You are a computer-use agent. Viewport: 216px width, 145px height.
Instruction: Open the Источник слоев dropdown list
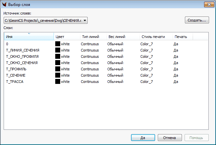[85, 21]
